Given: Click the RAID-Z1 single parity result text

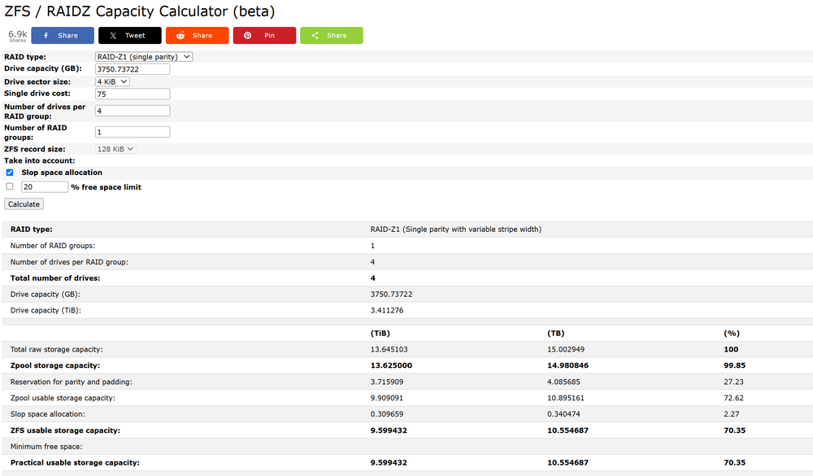Looking at the screenshot, I should [x=456, y=229].
